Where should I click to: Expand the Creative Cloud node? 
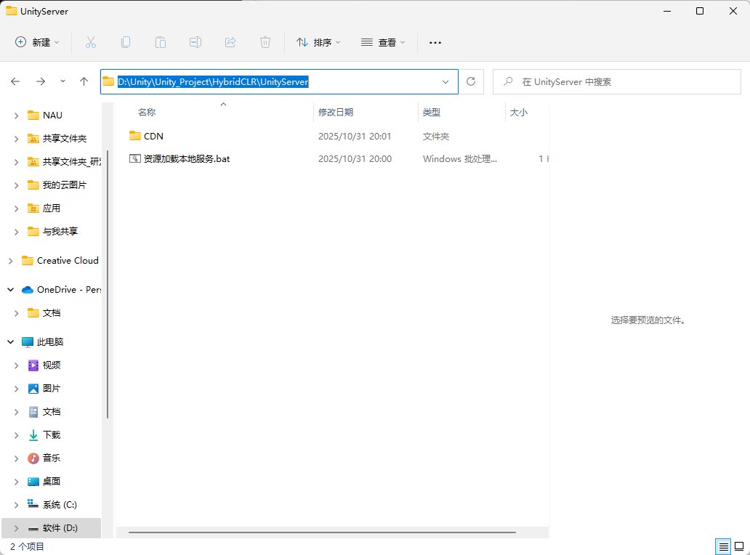10,261
